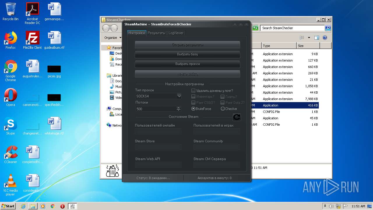Image resolution: width=373 pixels, height=210 pixels.
Task: Click the 'Выбрать базу' button
Action: [187, 54]
